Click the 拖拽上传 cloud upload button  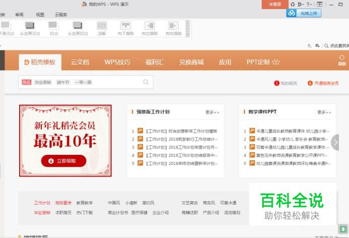(x=309, y=13)
